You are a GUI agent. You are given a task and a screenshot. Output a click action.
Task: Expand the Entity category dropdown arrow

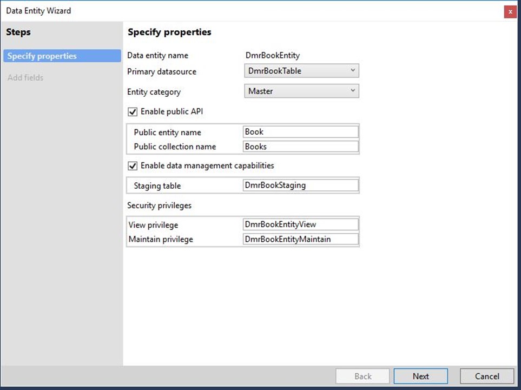[353, 91]
